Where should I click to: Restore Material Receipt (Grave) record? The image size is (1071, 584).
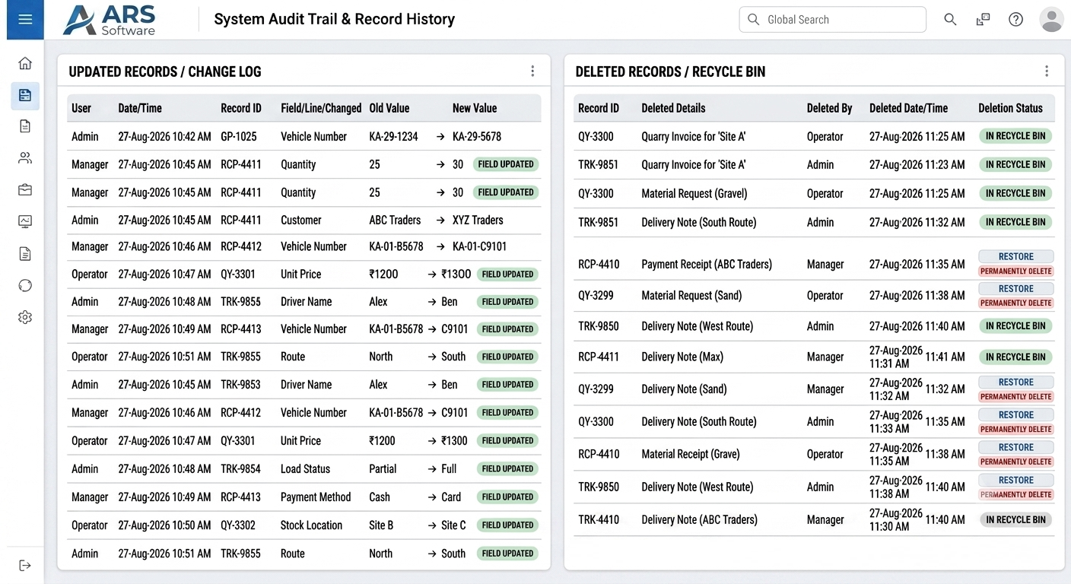(x=1015, y=448)
